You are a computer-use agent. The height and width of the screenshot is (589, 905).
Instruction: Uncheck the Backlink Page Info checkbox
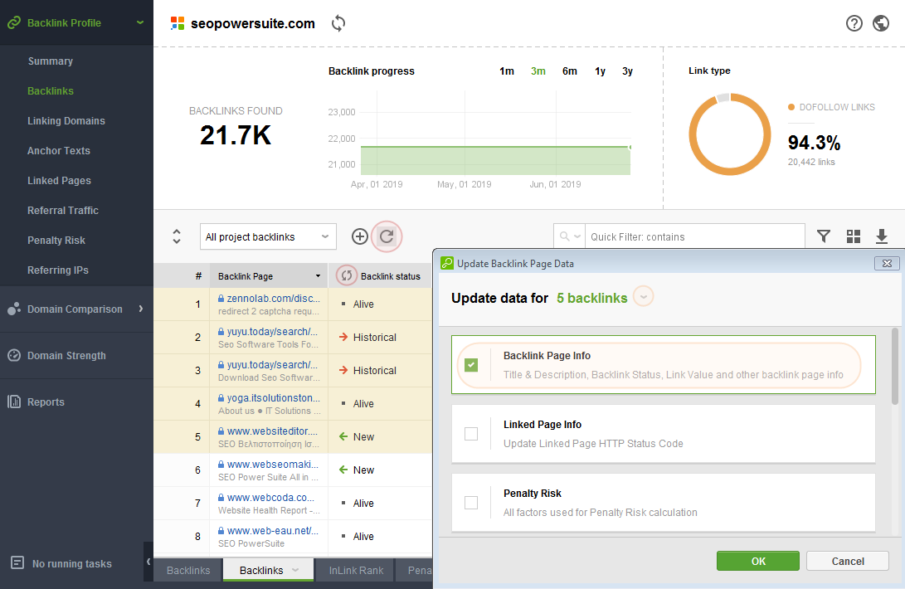(x=471, y=365)
